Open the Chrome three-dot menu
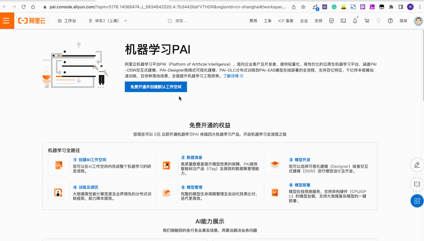The height and width of the screenshot is (241, 424). pos(419,7)
